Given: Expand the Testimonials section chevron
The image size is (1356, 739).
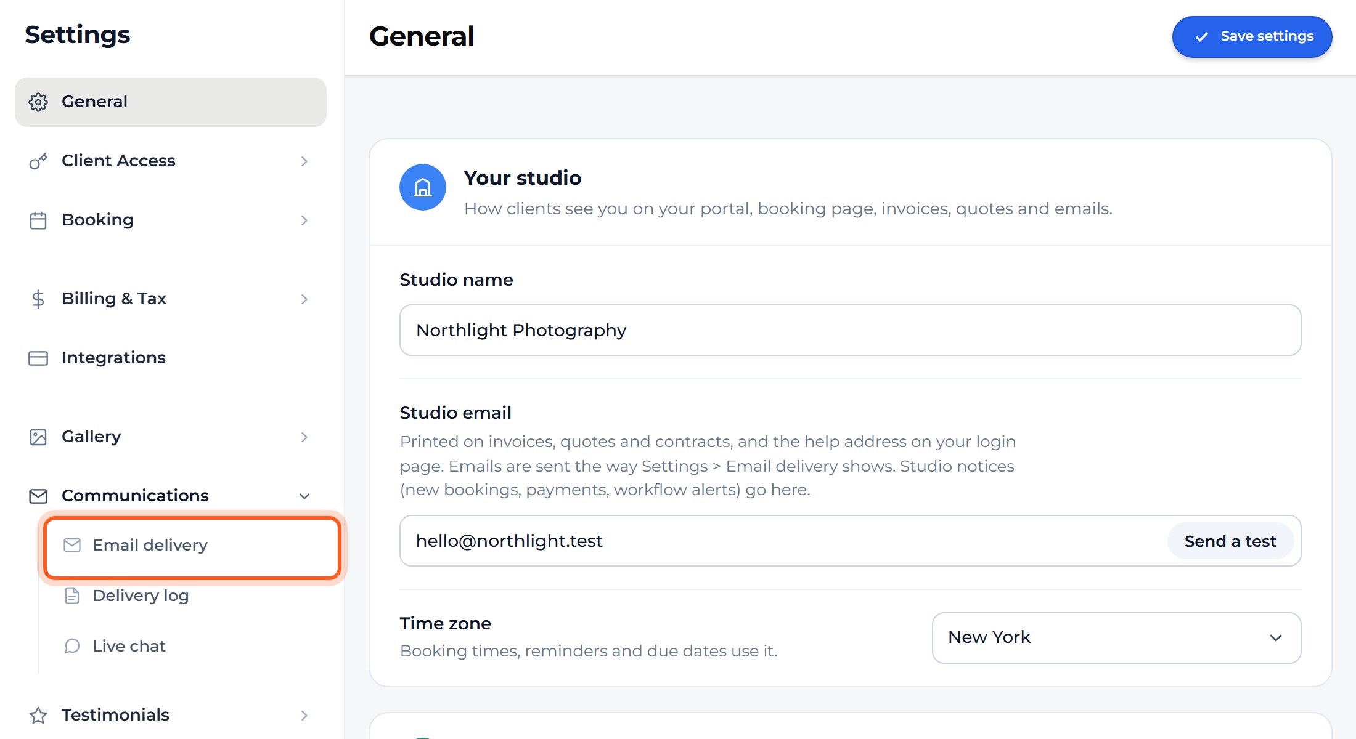Looking at the screenshot, I should 304,716.
